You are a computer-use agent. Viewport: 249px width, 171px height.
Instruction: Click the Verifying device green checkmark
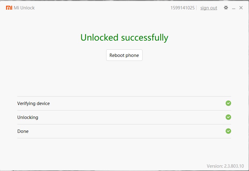pyautogui.click(x=228, y=103)
